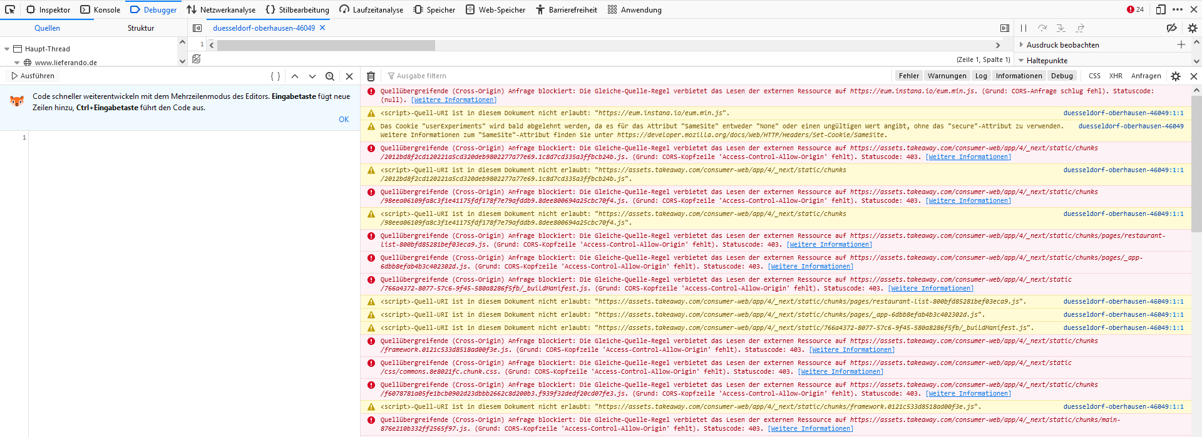Screen dimensions: 1202x437
Task: Click the editor horizontal scrollbar thumb
Action: coord(326,45)
